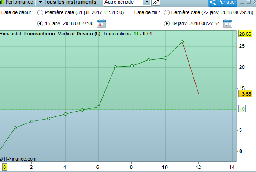
Task: Expand Tous les instruments dropdown
Action: coord(68,2)
